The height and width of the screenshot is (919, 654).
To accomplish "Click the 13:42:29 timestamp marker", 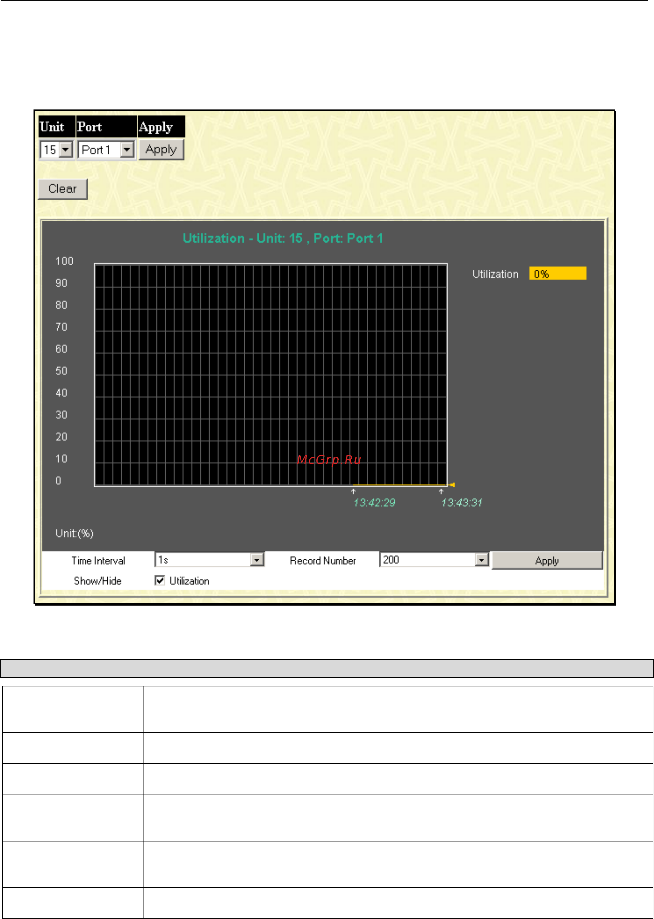I will click(x=374, y=502).
